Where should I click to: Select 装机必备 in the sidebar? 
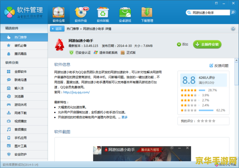[x=24, y=45]
